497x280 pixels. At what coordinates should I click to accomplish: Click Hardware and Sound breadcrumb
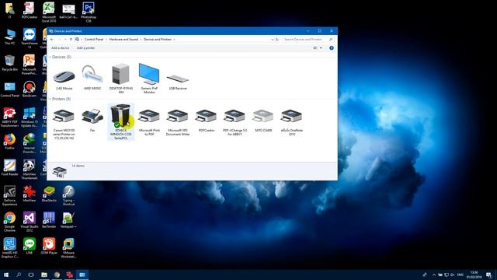tap(123, 40)
